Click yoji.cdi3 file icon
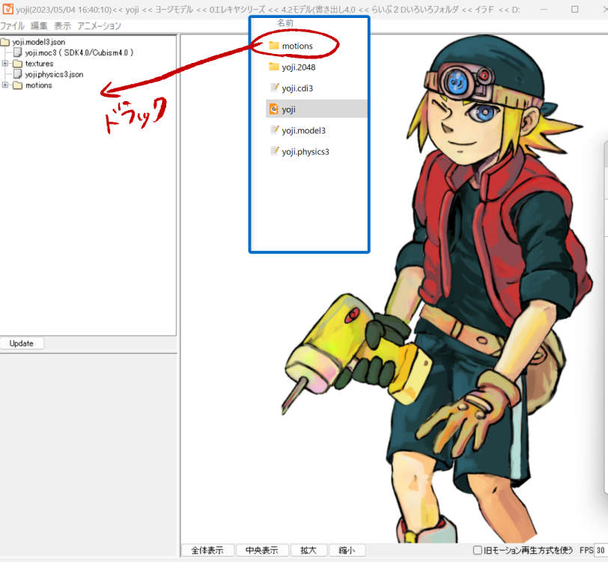The height and width of the screenshot is (562, 608). [274, 88]
